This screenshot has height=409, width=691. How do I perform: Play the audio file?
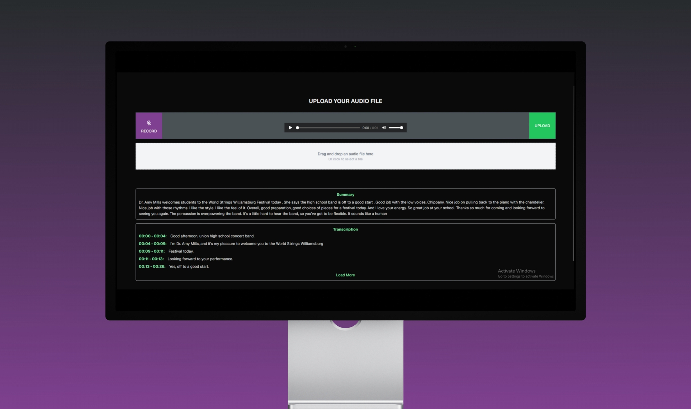tap(290, 128)
